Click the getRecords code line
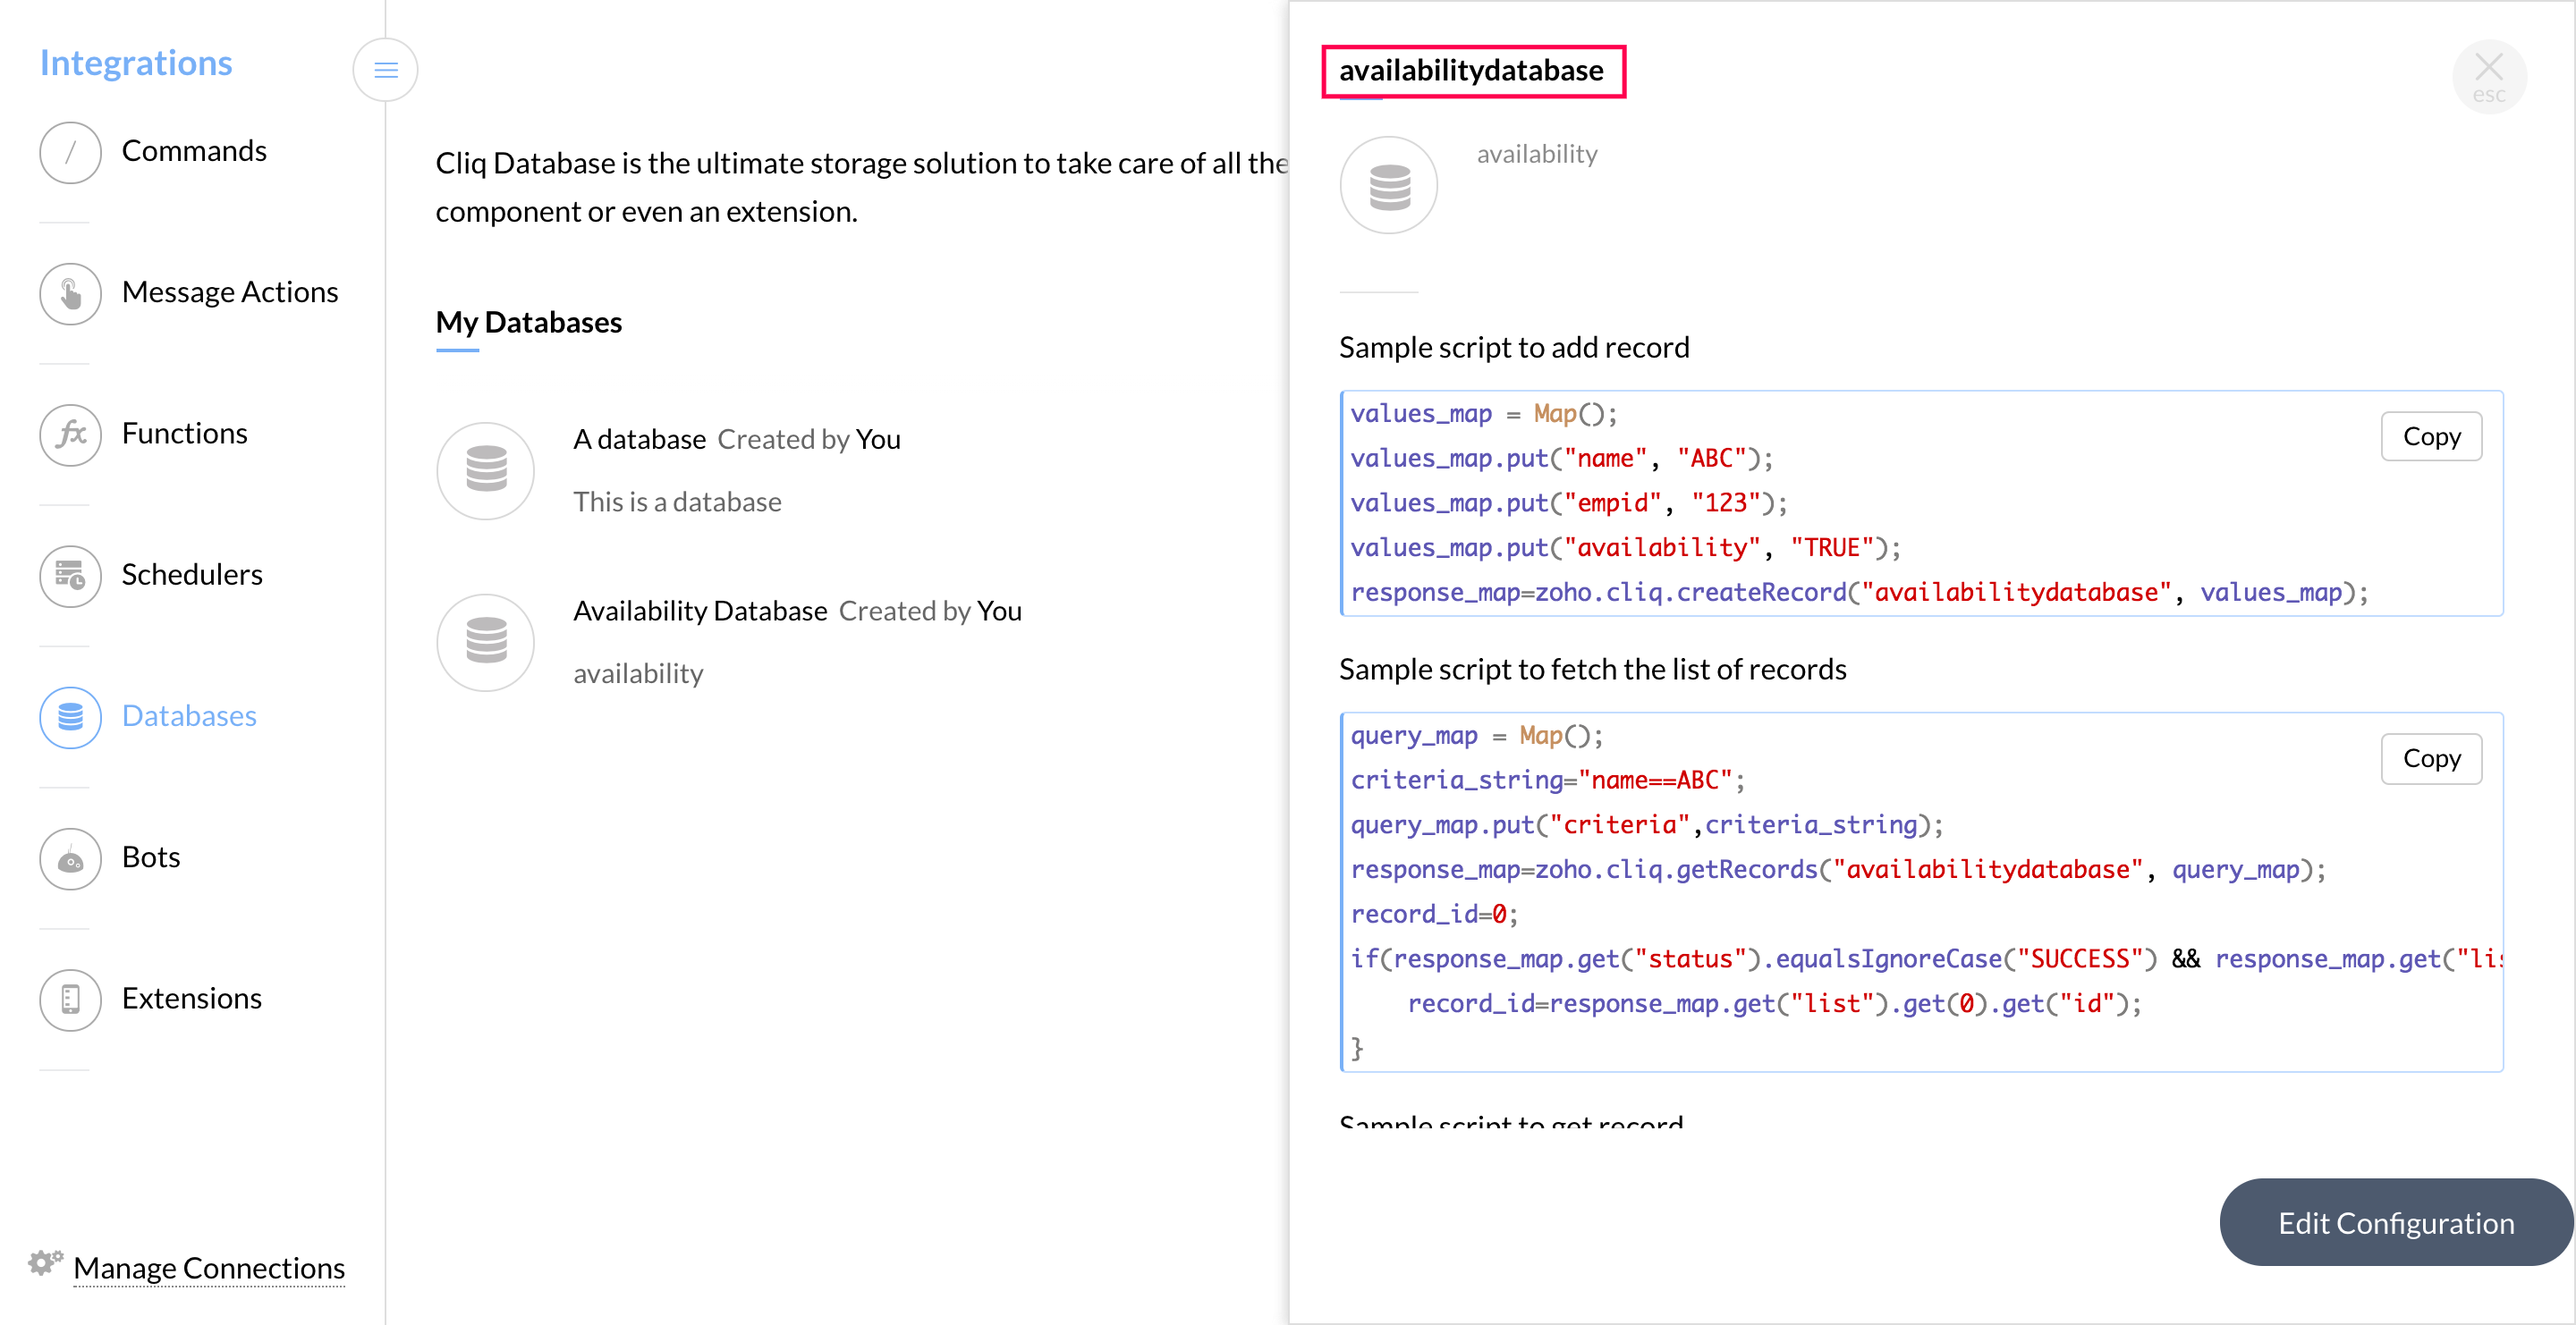The image size is (2576, 1325). click(1838, 869)
